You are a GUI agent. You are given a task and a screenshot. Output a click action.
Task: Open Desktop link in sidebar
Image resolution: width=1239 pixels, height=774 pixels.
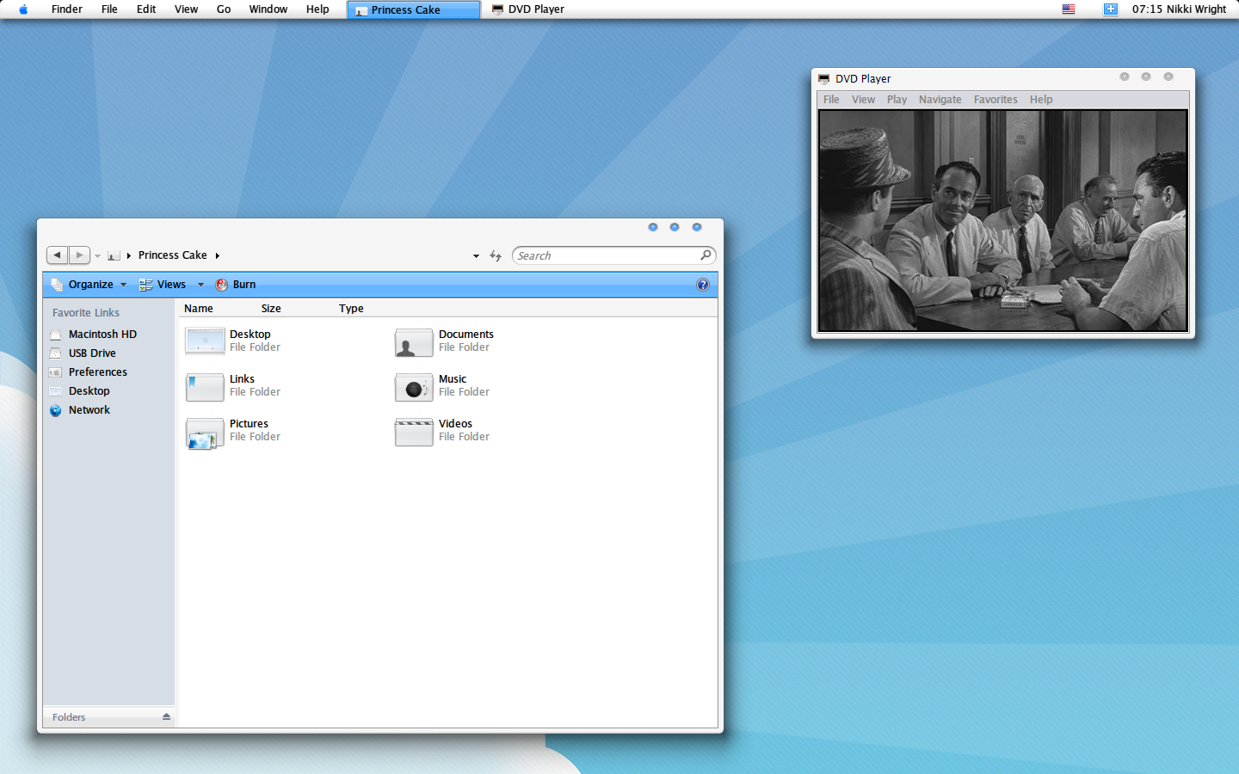click(x=89, y=391)
